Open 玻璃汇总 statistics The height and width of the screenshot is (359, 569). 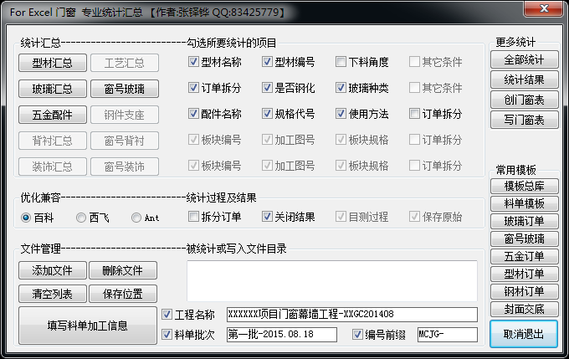tap(53, 89)
